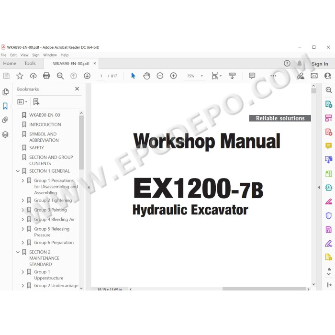Expand Group 1 Upperstructure bookmark
The width and height of the screenshot is (335, 335).
point(22,272)
